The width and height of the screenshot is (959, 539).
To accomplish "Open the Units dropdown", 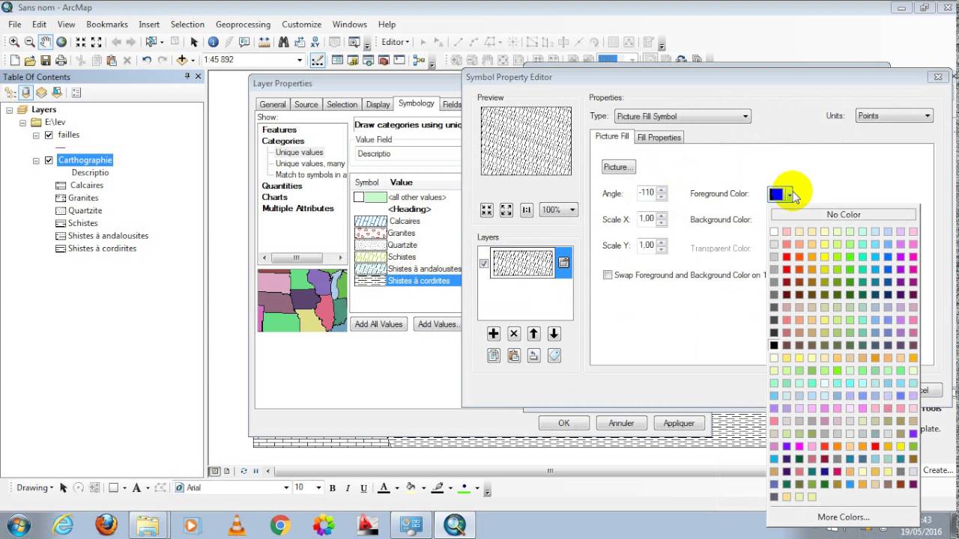I will (894, 116).
